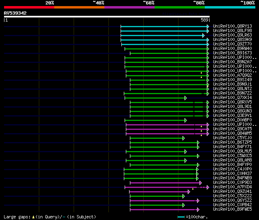Click the arrowhead ending the Q7XKI4 alignment

[186, 98]
